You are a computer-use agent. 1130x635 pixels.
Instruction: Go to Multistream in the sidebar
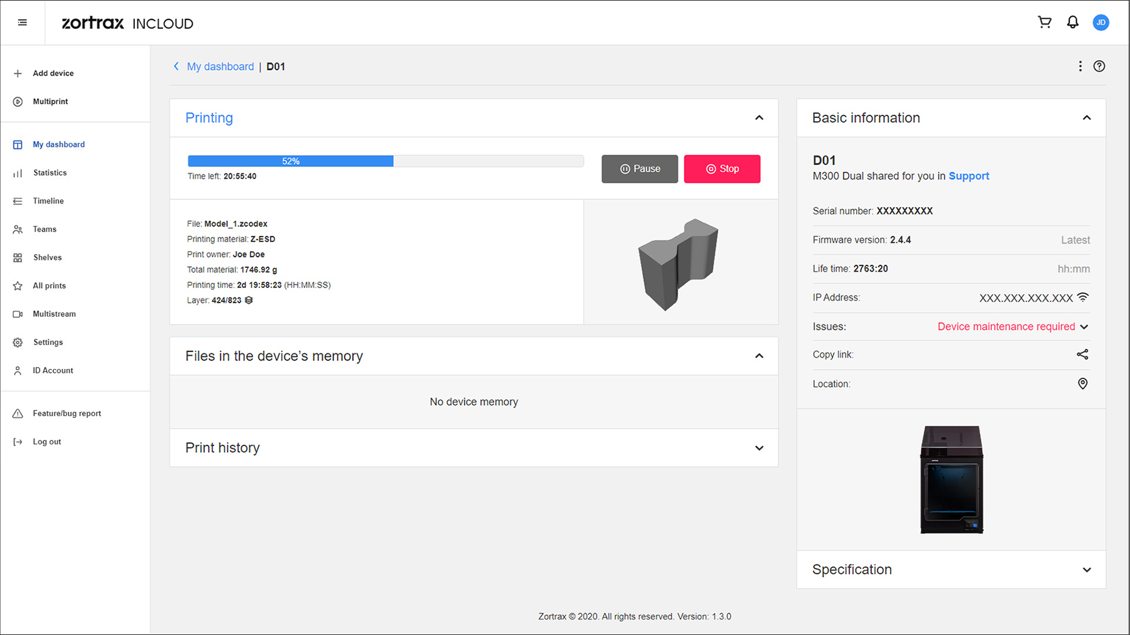tap(54, 314)
